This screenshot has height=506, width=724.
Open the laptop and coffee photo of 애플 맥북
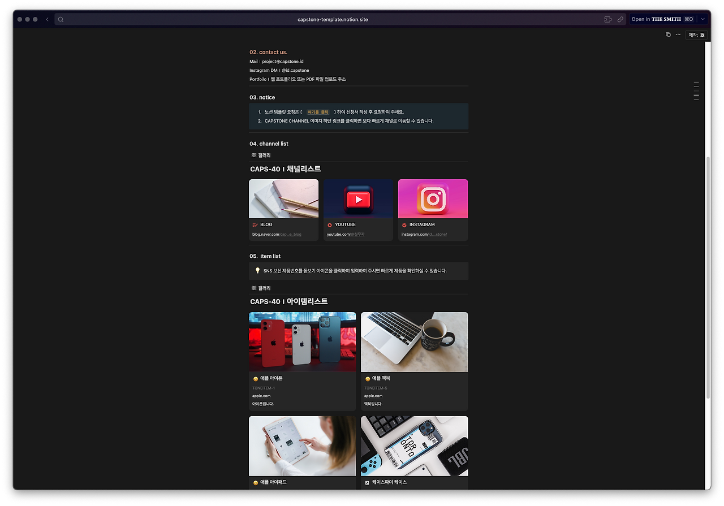click(x=415, y=342)
